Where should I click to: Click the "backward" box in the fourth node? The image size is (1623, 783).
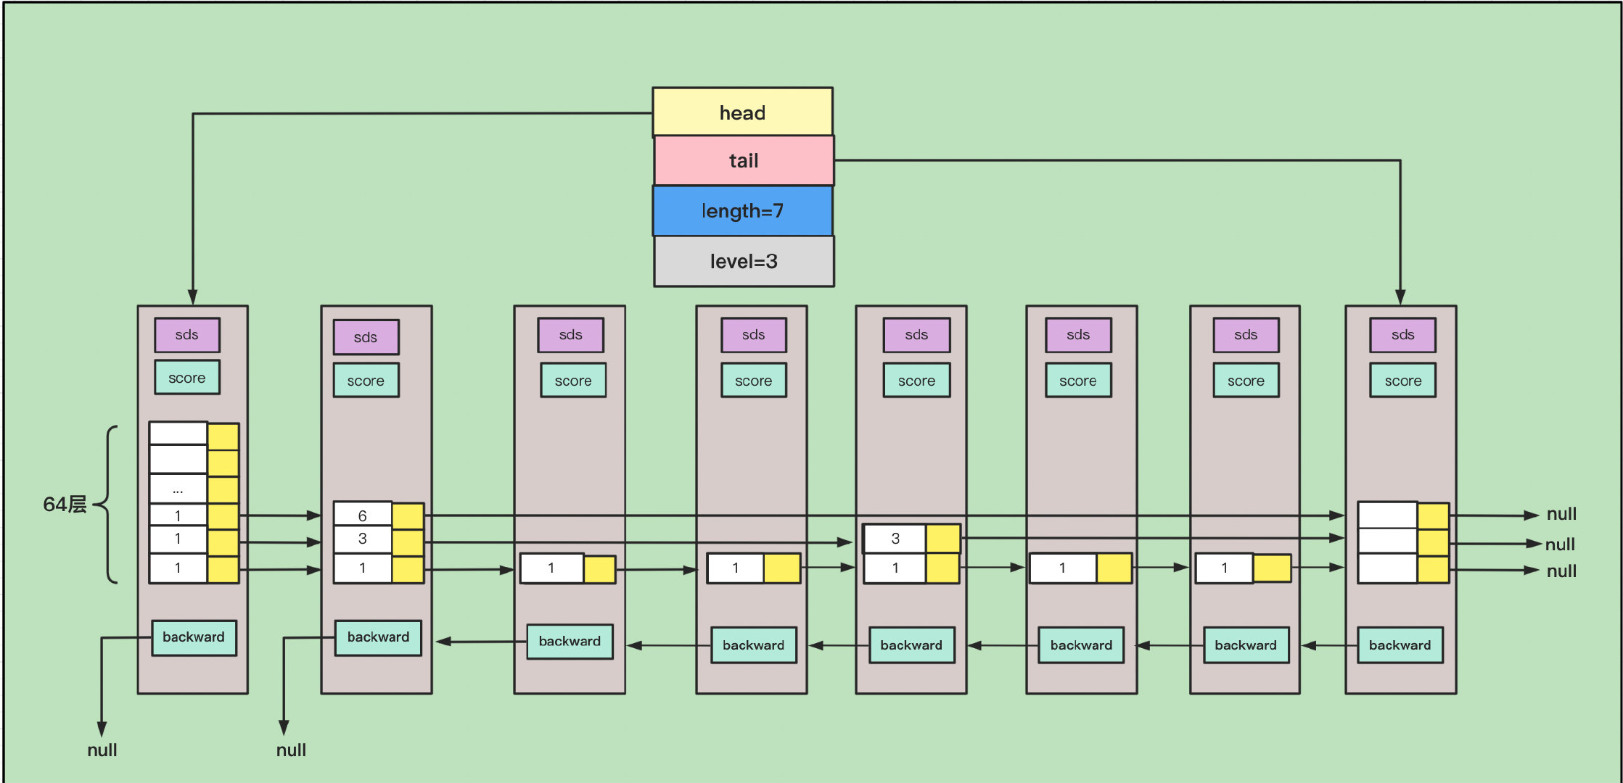coord(754,645)
